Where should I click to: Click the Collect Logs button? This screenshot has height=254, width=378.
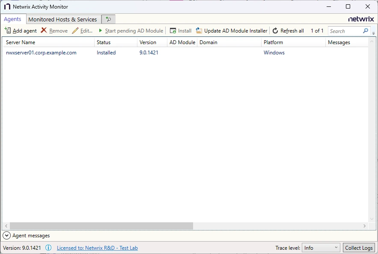pyautogui.click(x=359, y=248)
